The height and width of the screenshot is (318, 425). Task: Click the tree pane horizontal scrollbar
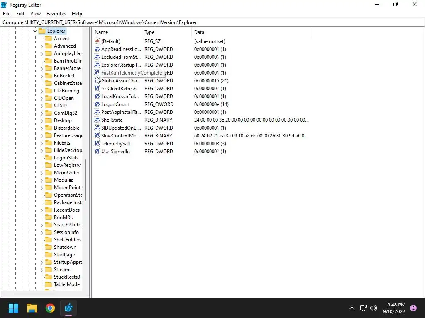34,294
